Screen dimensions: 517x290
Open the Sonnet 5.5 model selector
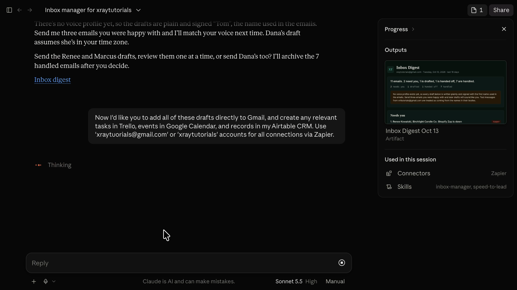tap(289, 281)
